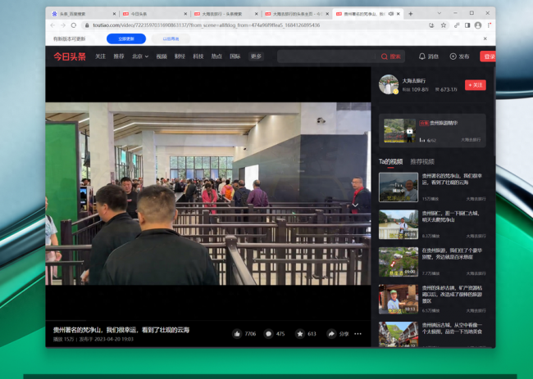This screenshot has width=533, height=379.
Task: Click the browser forward arrow
Action: (x=63, y=25)
